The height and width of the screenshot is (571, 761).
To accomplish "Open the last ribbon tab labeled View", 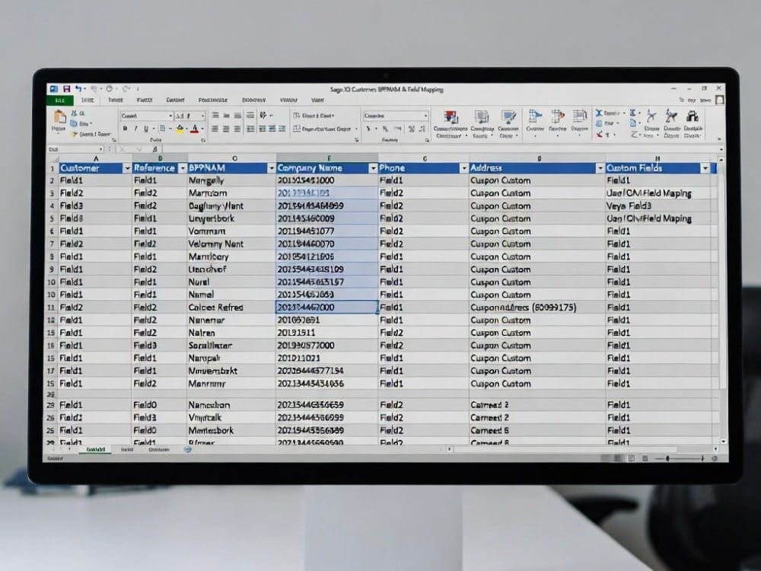I will pyautogui.click(x=317, y=100).
